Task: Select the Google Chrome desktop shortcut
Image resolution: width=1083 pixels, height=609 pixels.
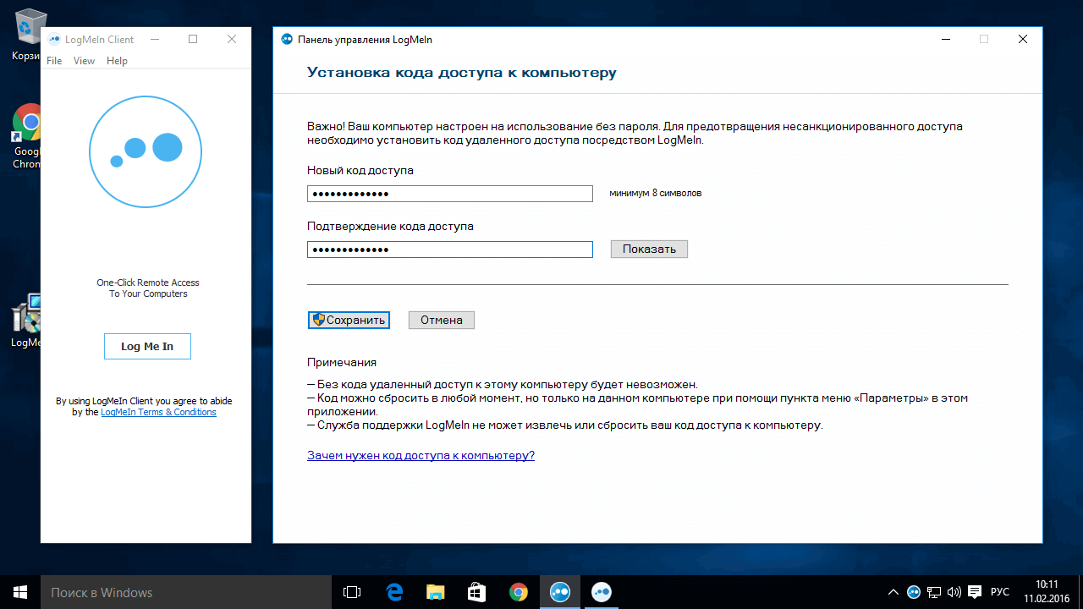Action: coord(27,137)
